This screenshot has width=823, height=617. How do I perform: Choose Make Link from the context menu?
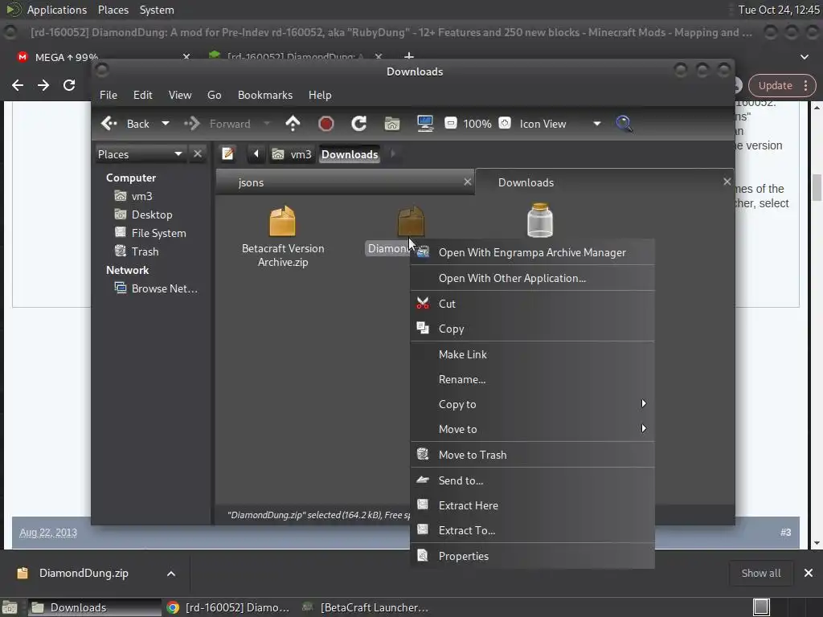[x=532, y=354]
